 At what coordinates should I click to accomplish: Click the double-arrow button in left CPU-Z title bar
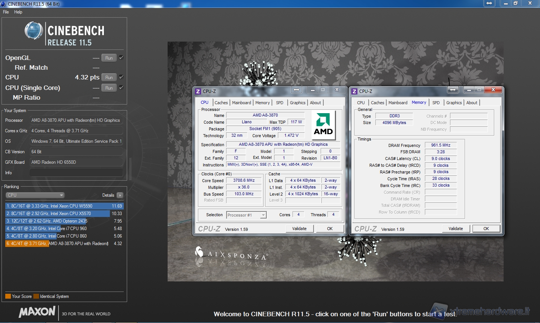(x=296, y=90)
